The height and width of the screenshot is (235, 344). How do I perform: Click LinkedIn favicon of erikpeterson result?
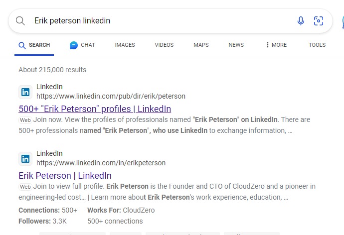pyautogui.click(x=25, y=159)
